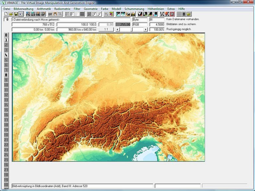
Task: Click the right arrow of horizontal scrollbar
Action: 145,30
